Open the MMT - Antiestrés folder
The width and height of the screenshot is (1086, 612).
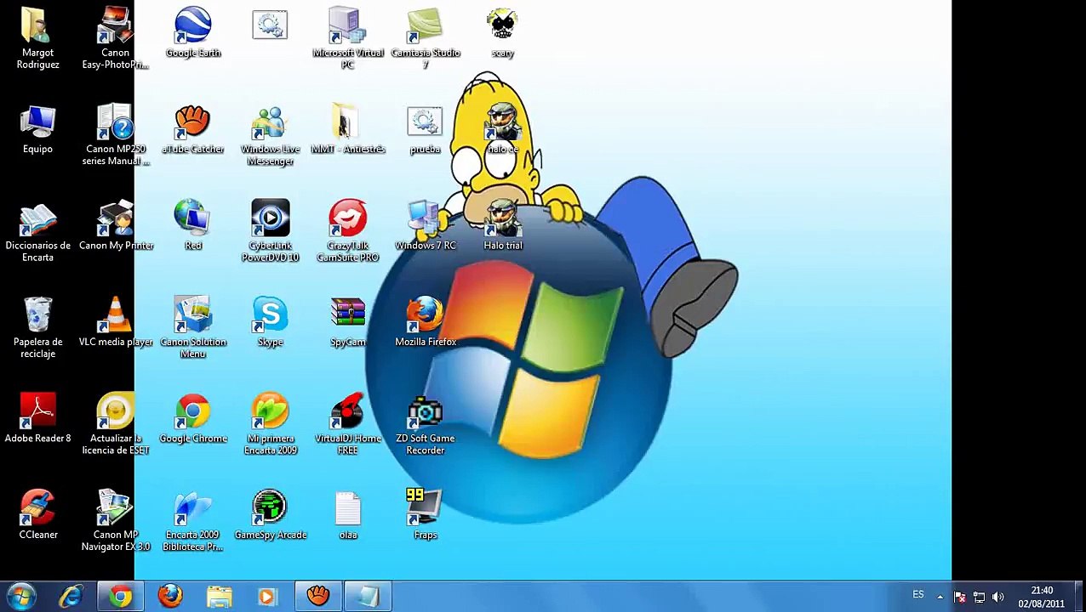tap(348, 129)
